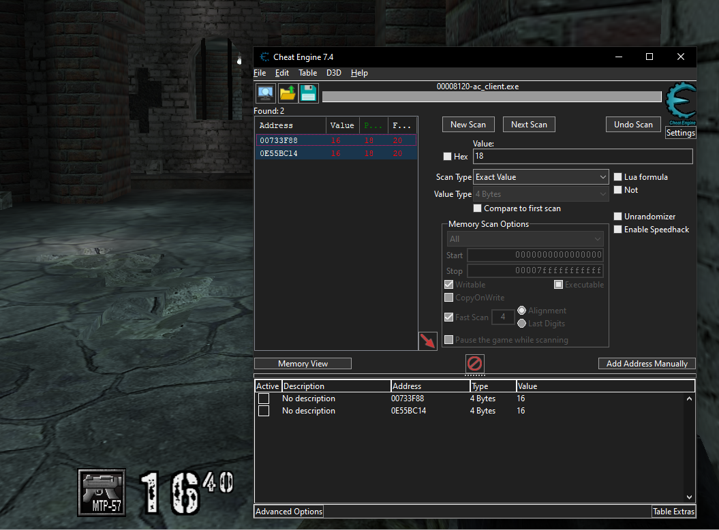Activate the 00733F88 cheat table entry
Viewport: 719px width, 530px height.
tap(264, 399)
